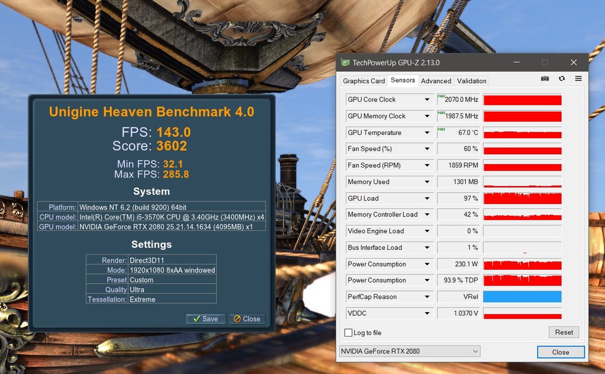Open the GPU Core Clock dropdown
This screenshot has width=605, height=374.
tap(427, 100)
